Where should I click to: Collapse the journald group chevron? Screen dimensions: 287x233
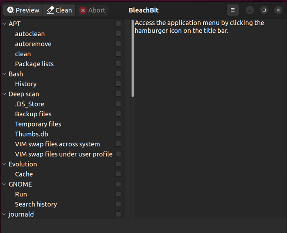tap(5, 214)
